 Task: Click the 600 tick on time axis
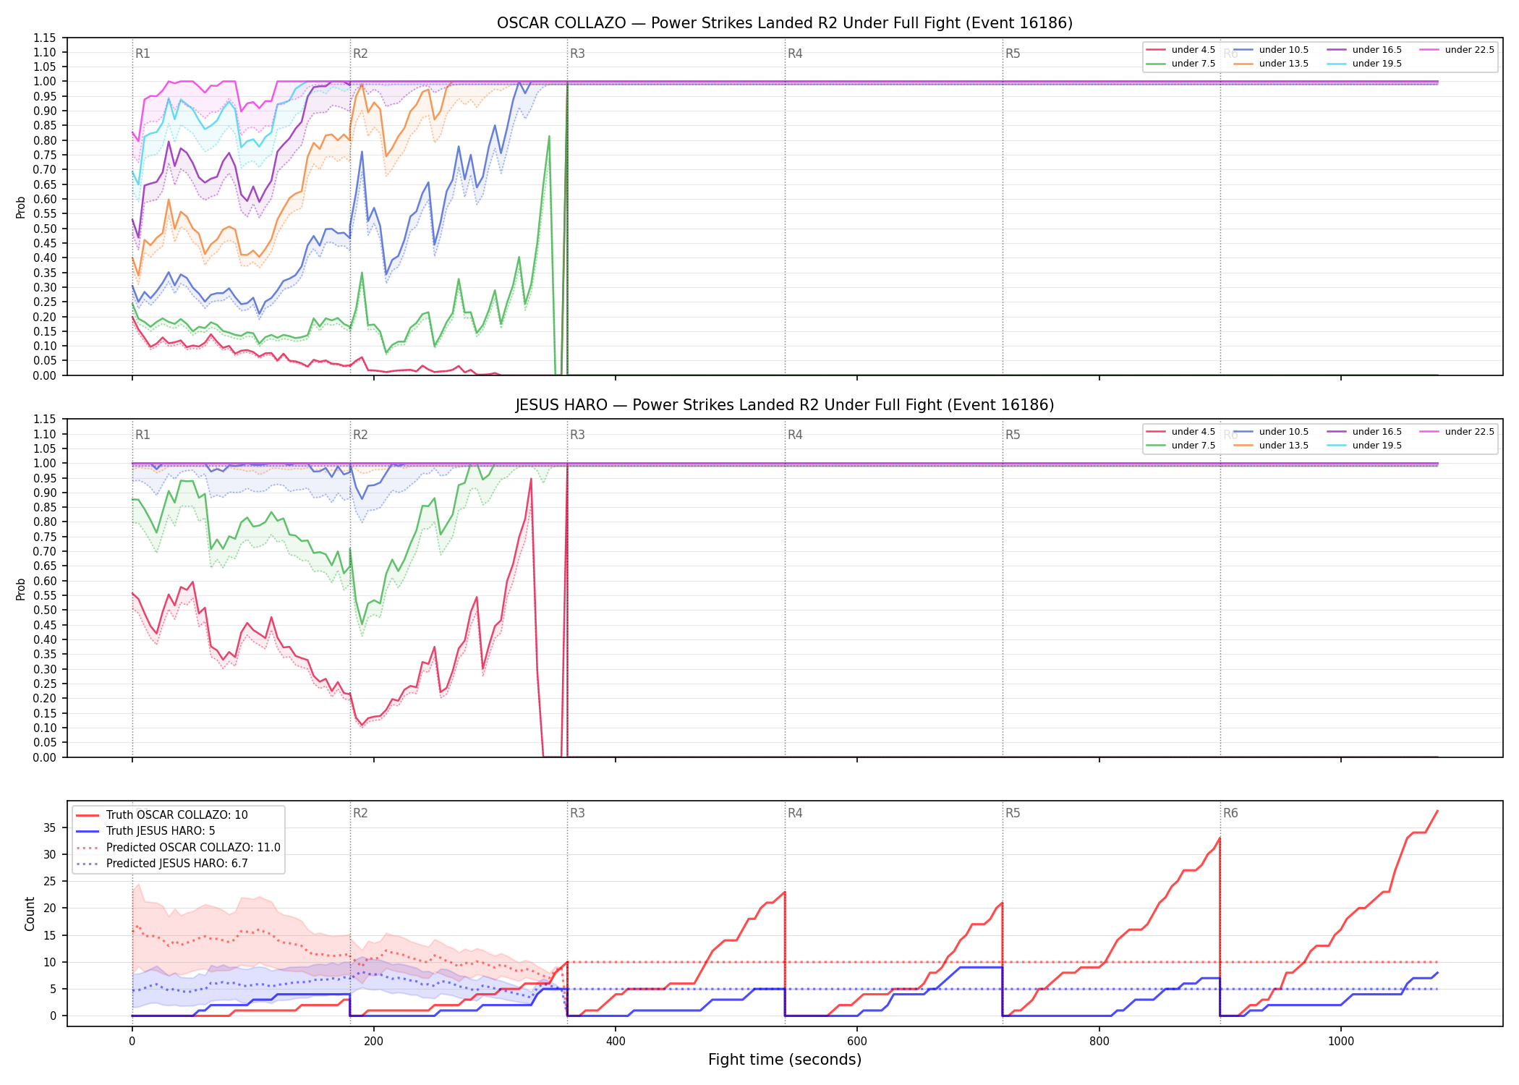[x=857, y=1042]
